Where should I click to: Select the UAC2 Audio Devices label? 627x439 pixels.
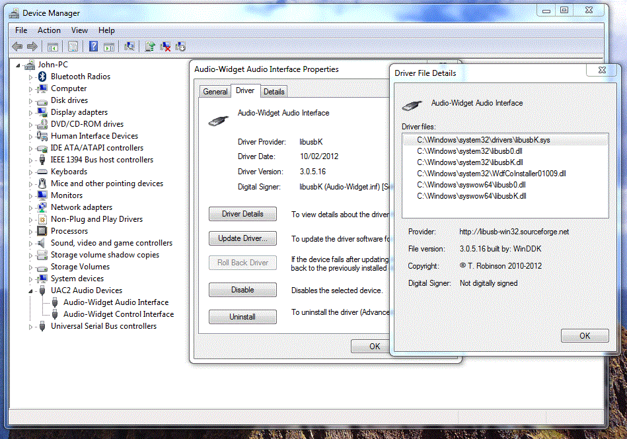tap(87, 290)
